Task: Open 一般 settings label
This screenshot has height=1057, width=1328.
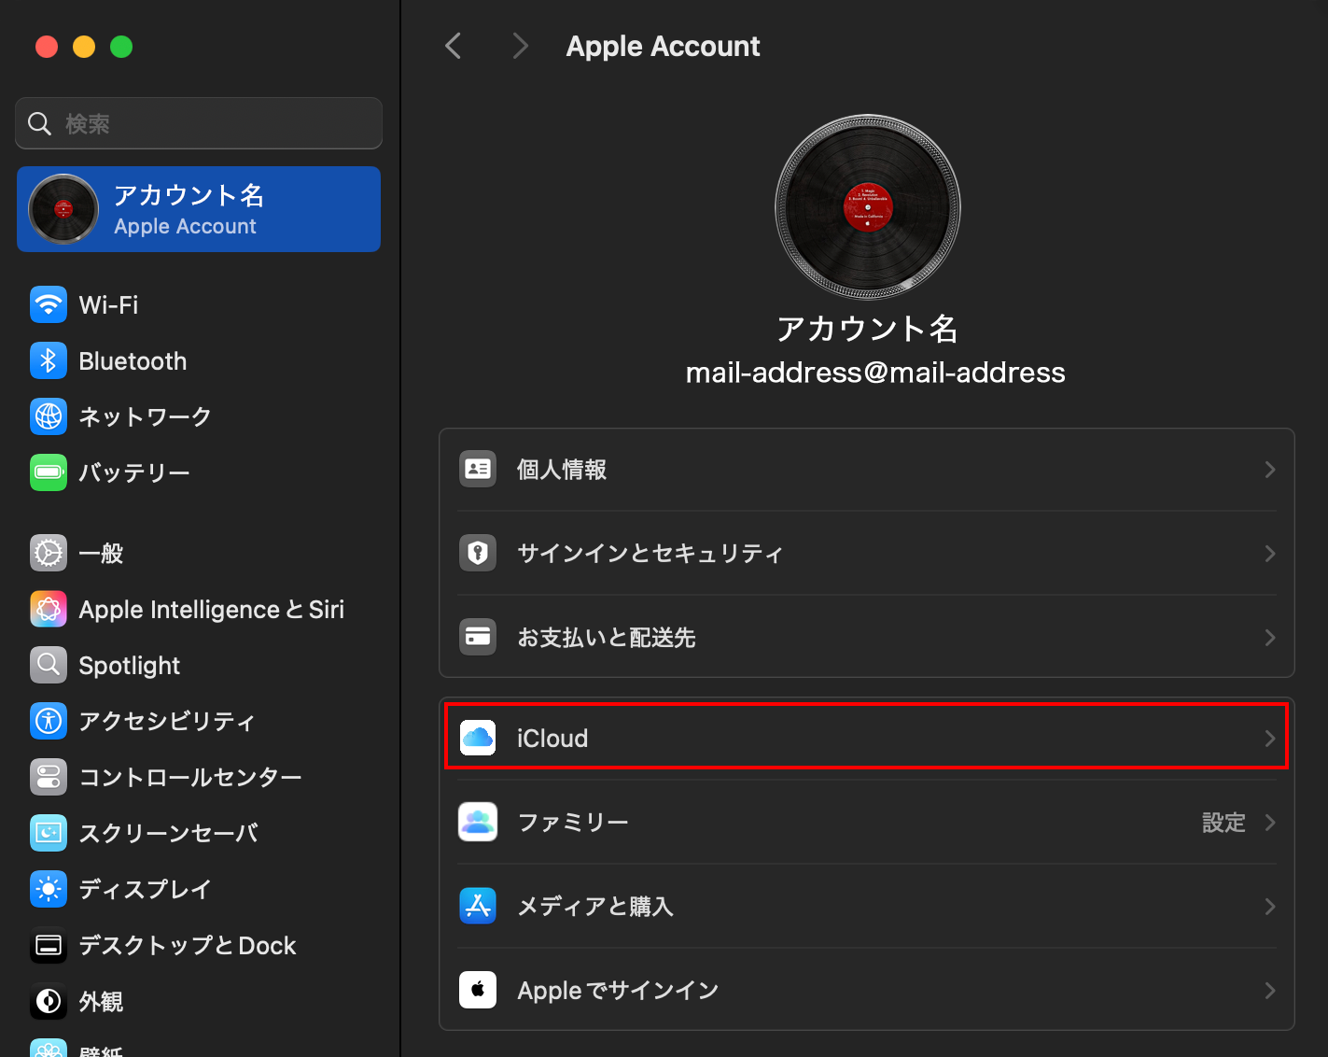Action: (101, 554)
